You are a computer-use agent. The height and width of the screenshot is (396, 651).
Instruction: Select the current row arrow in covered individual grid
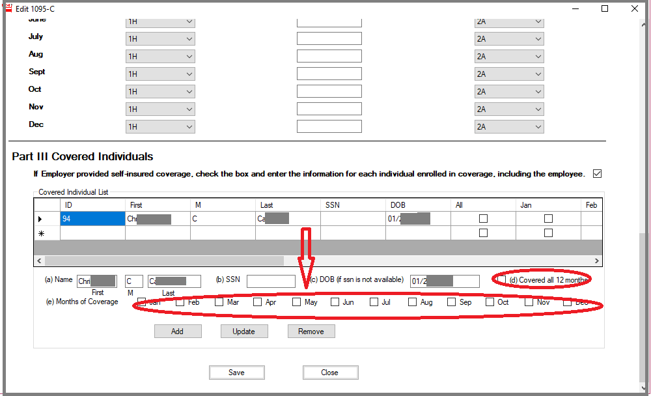point(41,219)
